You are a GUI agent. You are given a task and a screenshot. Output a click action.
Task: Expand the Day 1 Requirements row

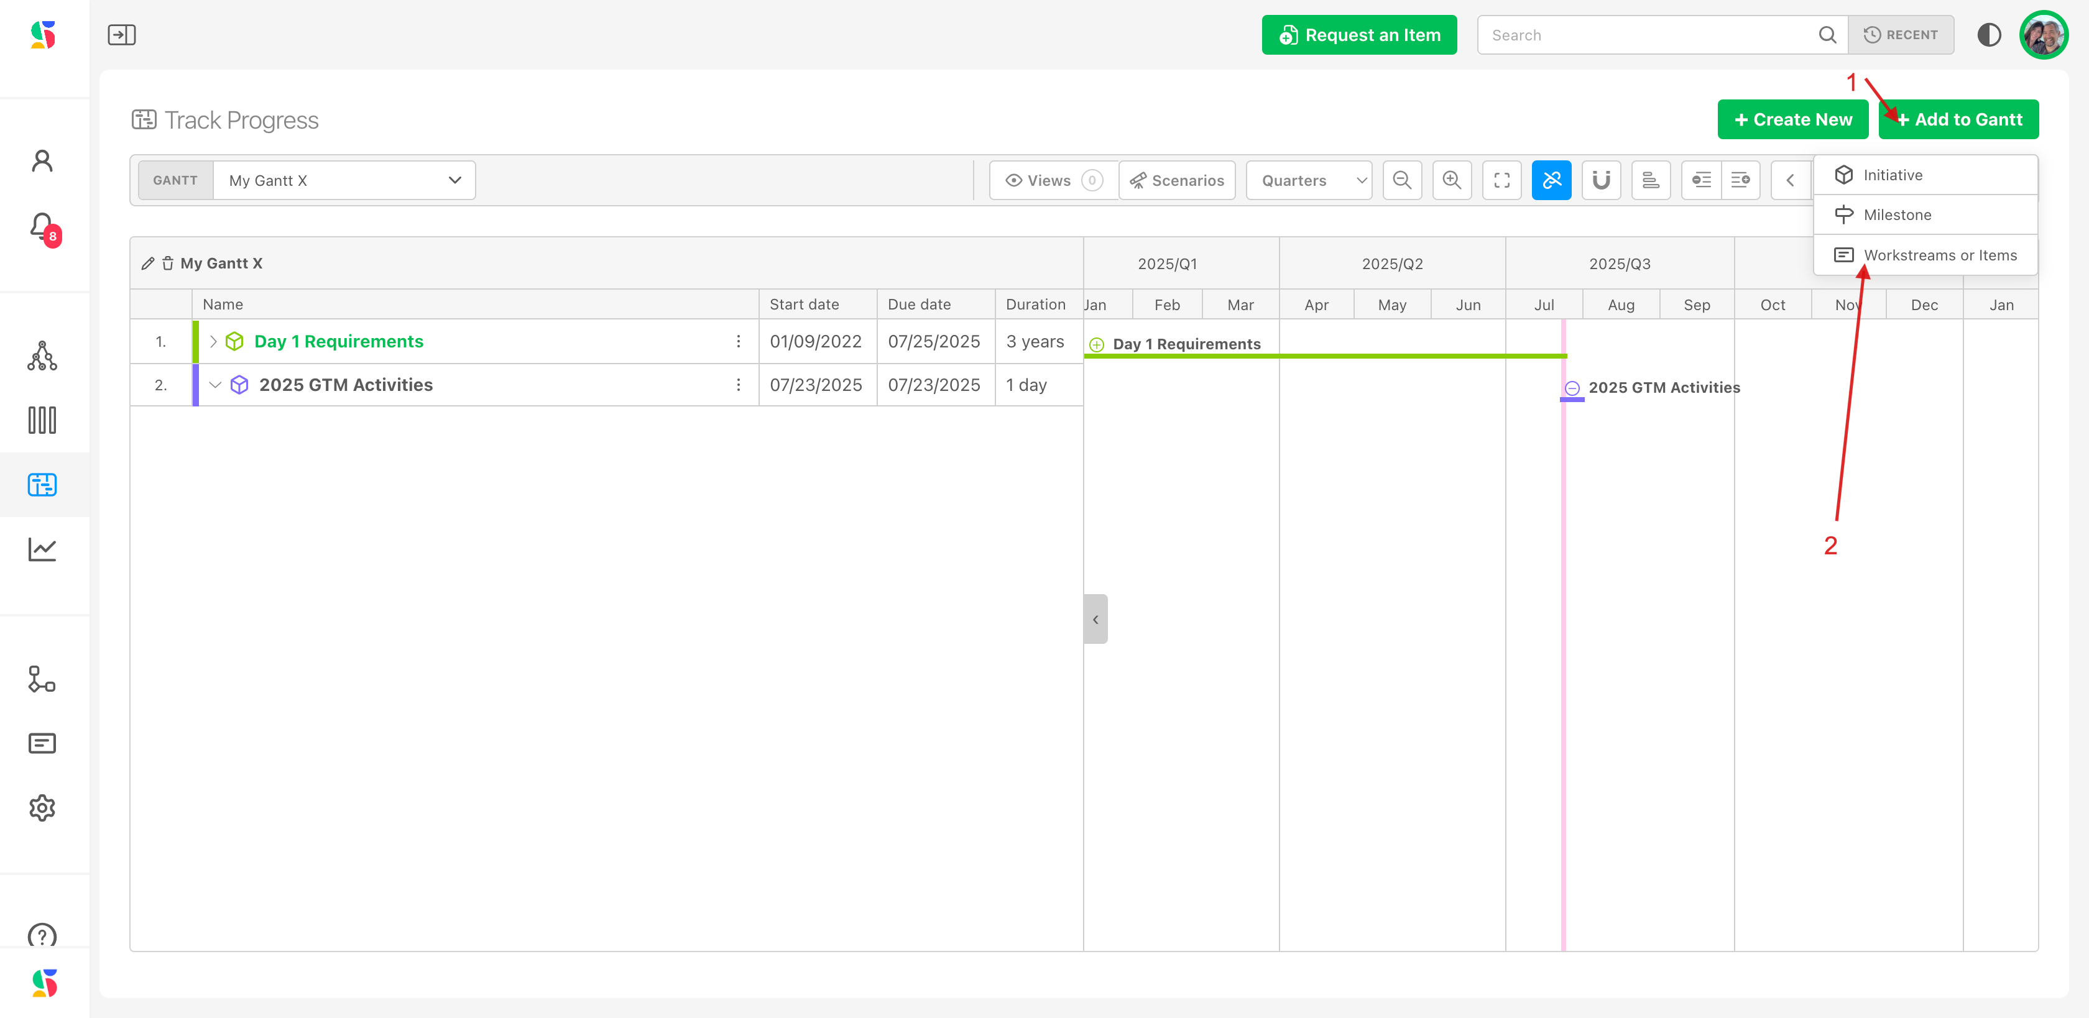click(x=213, y=341)
